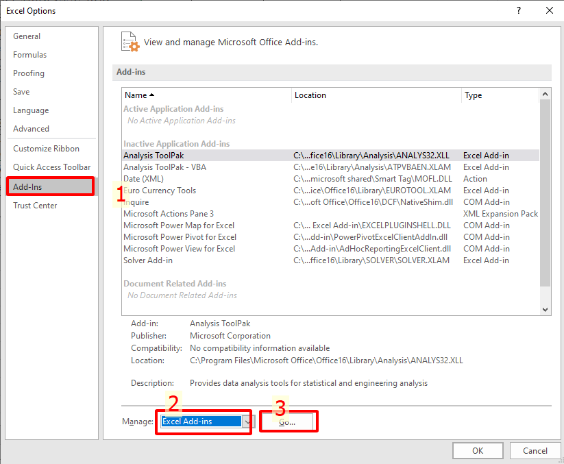Click the SOLVER.XLAM location cell
The height and width of the screenshot is (464, 564).
coord(371,260)
